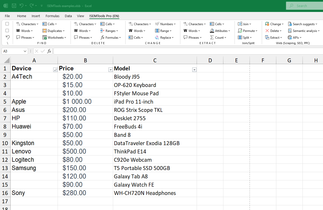This screenshot has width=323, height=210.
Task: Open the Model column filter dropdown
Action: point(194,70)
